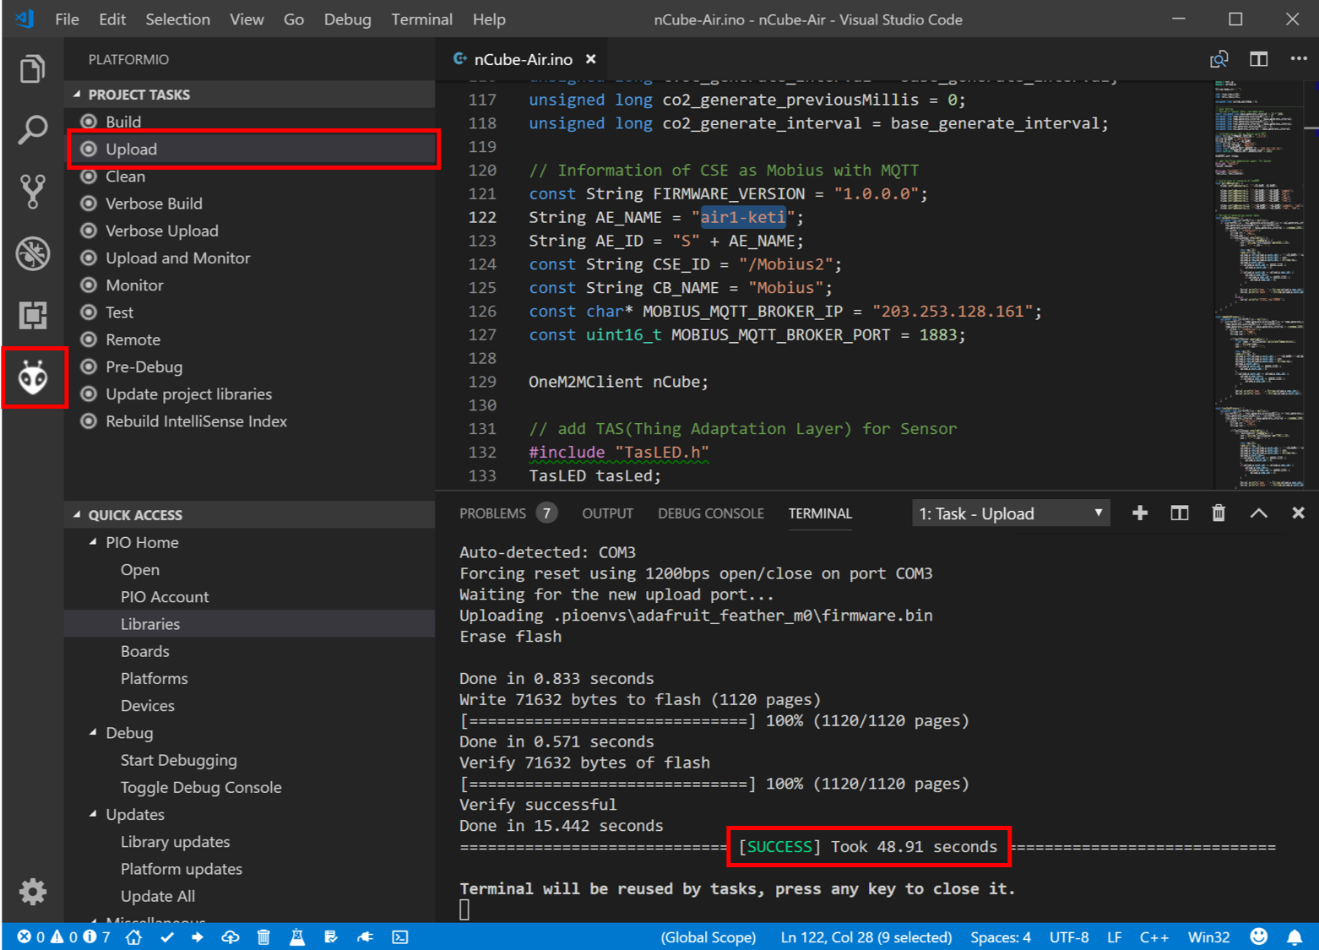Run the Monitor task in Project Tasks
Screen dimensions: 1319x950
point(251,285)
